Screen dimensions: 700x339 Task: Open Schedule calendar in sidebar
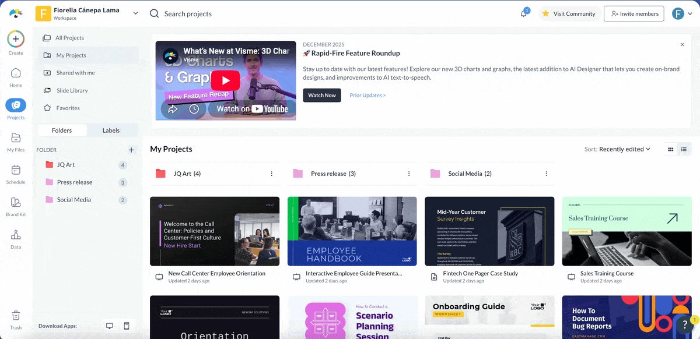pyautogui.click(x=16, y=174)
